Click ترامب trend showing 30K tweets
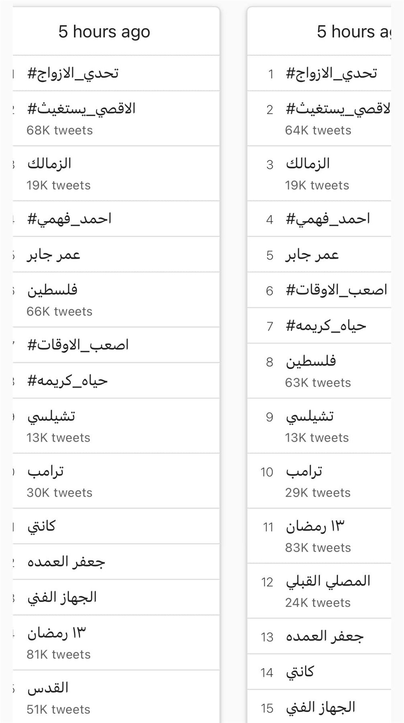 click(46, 471)
